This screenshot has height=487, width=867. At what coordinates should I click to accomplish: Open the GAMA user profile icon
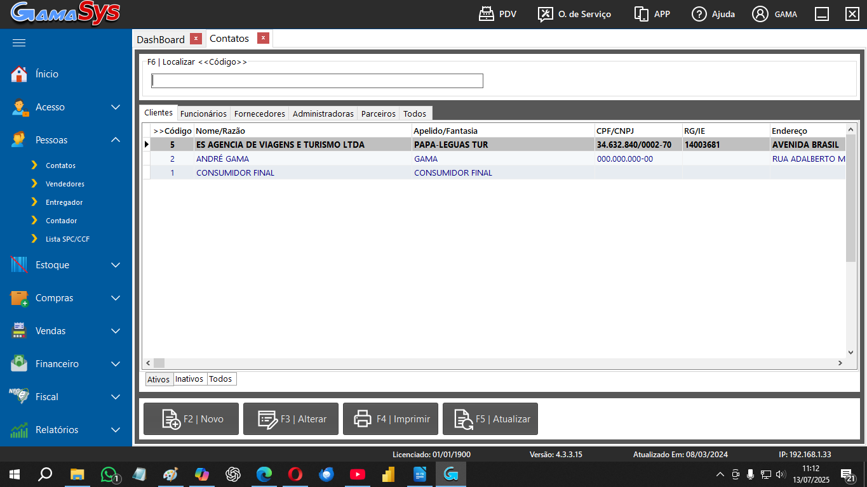coord(760,14)
